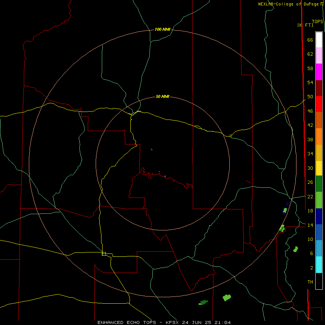Click the 22 legend label
The width and height of the screenshot is (325, 325).
(x=310, y=197)
